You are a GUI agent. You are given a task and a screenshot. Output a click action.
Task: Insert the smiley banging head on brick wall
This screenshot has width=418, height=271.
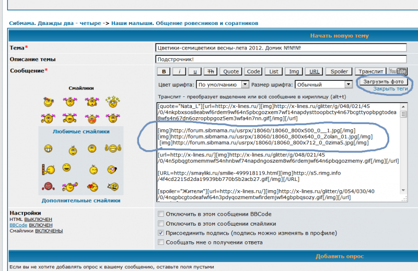[x=48, y=169]
